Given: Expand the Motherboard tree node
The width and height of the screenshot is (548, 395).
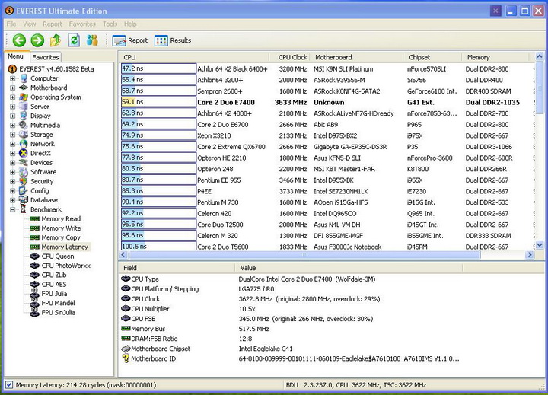Looking at the screenshot, I should click(13, 88).
